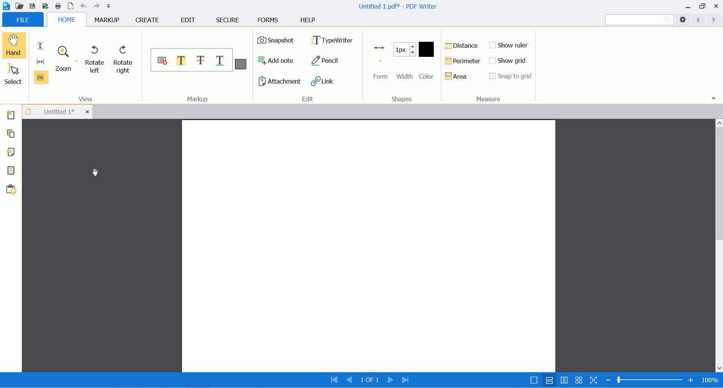Click the line shape Form icon
The height and width of the screenshot is (388, 723).
379,48
